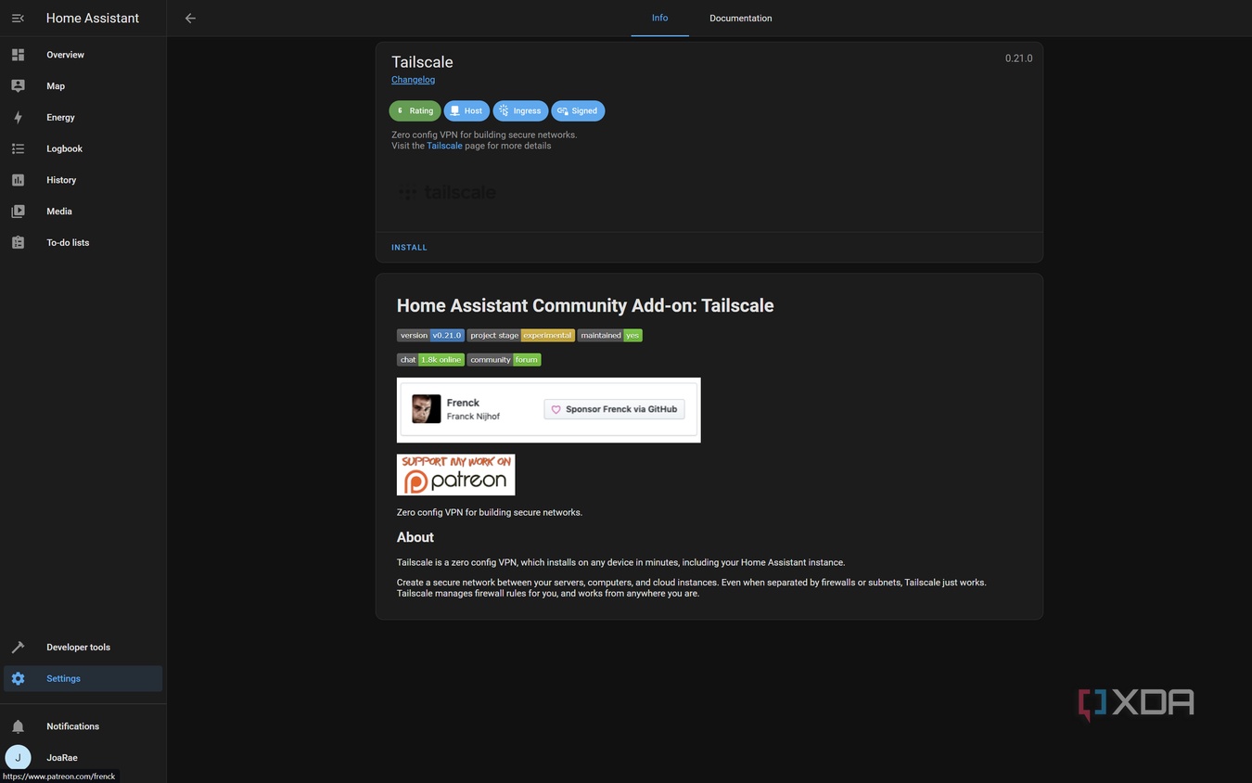Click the maintained yes badge

pyautogui.click(x=610, y=336)
